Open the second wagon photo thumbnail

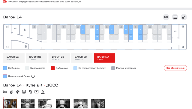[x=28, y=104]
